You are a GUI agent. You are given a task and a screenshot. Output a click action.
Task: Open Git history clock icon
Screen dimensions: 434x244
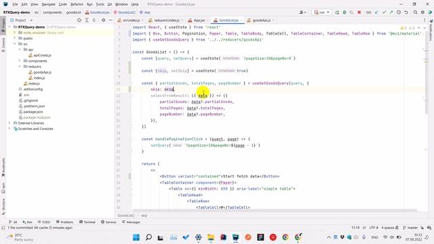click(x=399, y=12)
